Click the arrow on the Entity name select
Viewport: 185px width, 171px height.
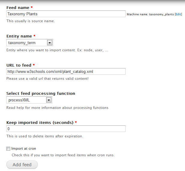point(50,43)
